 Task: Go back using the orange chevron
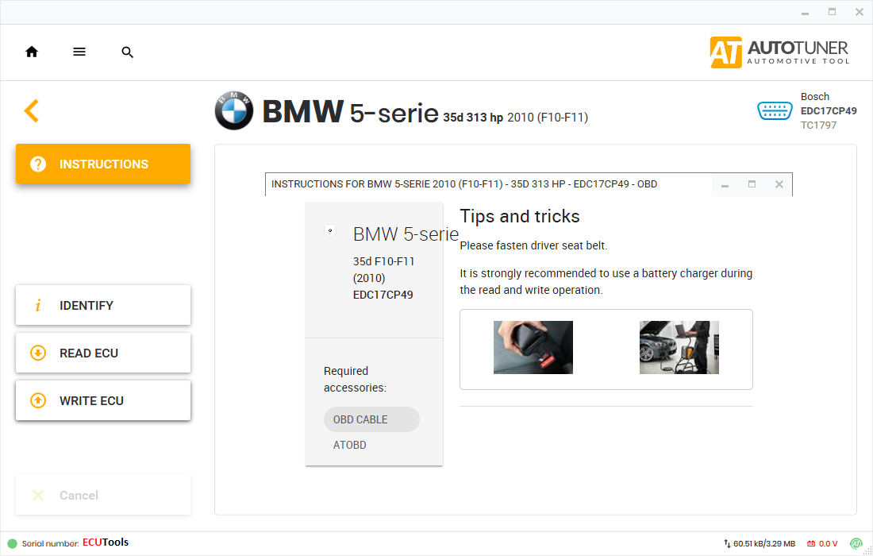[31, 110]
